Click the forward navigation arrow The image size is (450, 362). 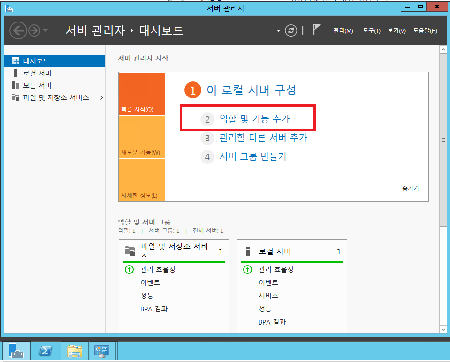[34, 30]
